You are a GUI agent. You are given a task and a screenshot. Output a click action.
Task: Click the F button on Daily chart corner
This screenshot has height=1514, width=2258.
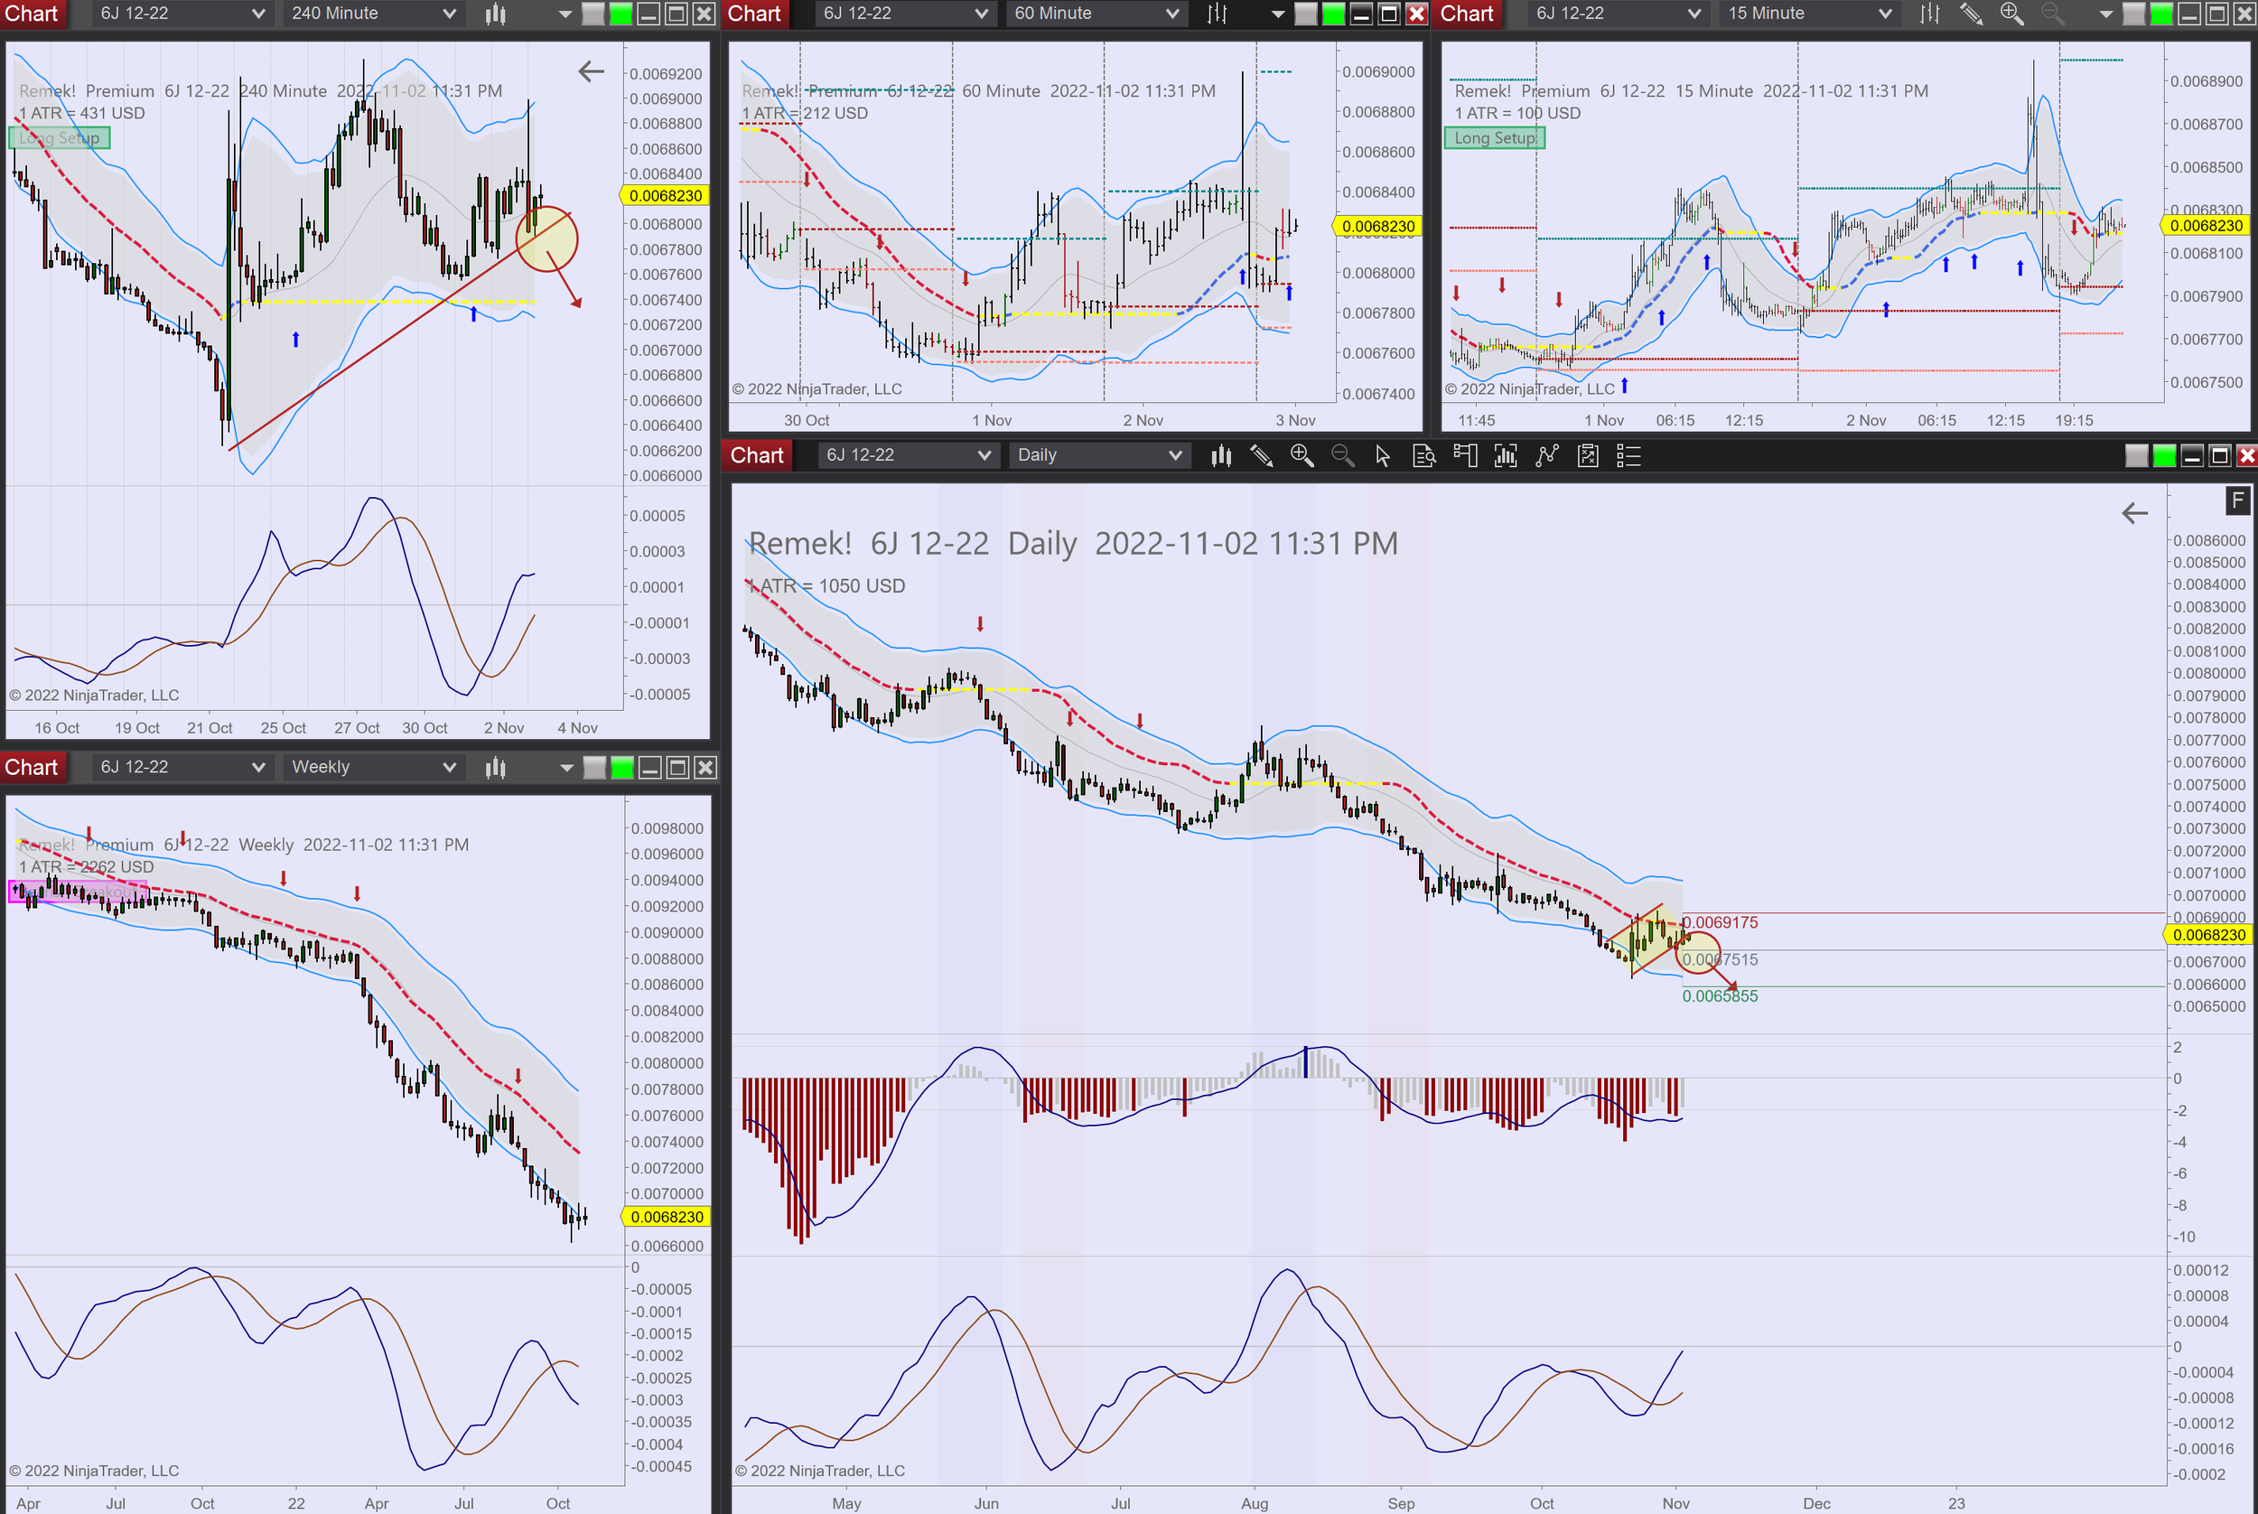click(2238, 500)
